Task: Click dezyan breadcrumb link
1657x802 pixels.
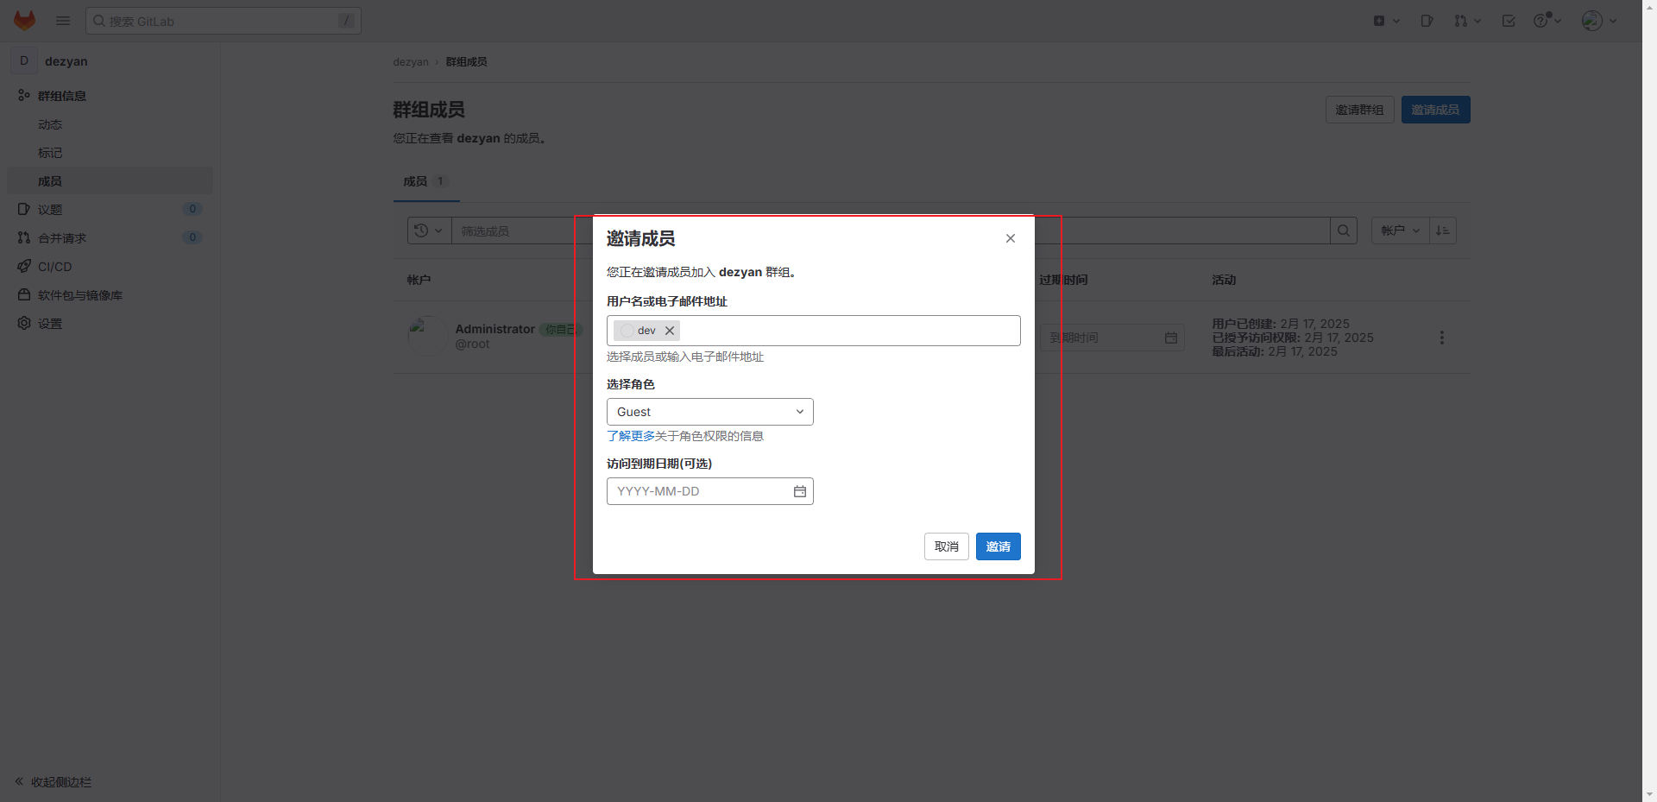Action: point(411,62)
